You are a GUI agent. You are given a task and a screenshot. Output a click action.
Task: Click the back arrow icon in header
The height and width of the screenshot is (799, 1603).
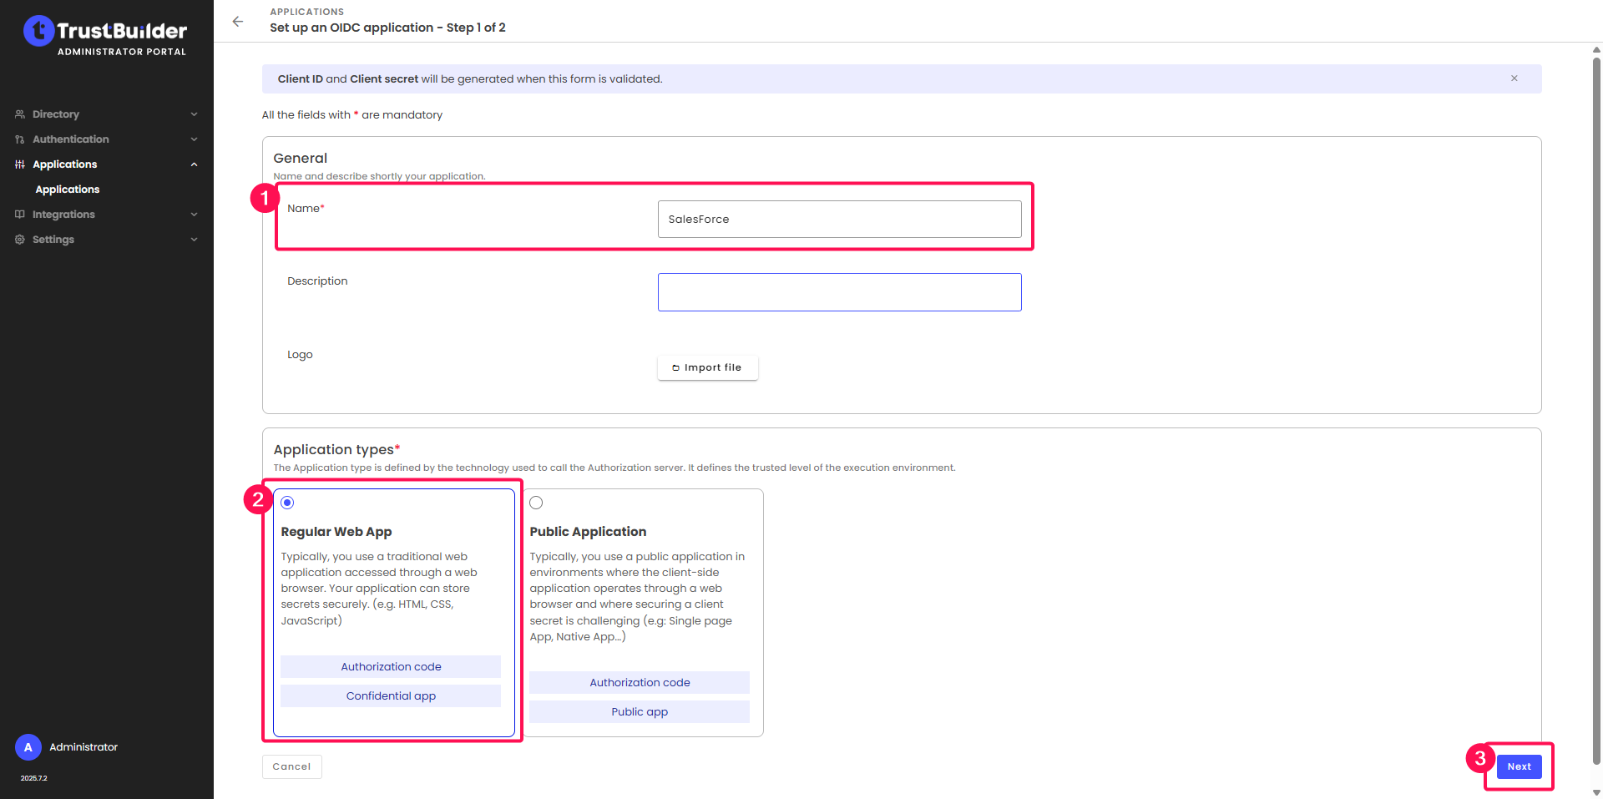point(238,22)
